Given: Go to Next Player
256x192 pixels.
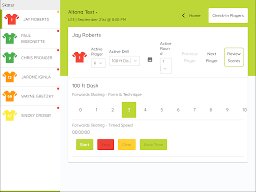Looking at the screenshot, I should point(211,57).
